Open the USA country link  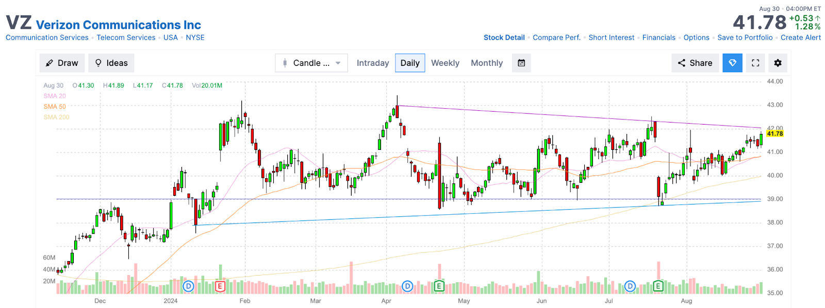170,38
